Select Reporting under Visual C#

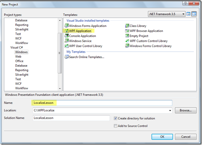22,70
